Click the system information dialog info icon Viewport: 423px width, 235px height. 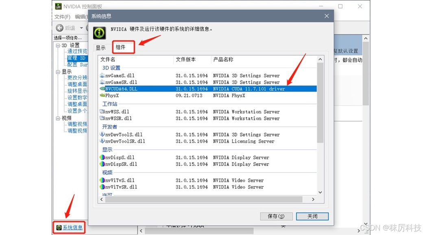(100, 33)
